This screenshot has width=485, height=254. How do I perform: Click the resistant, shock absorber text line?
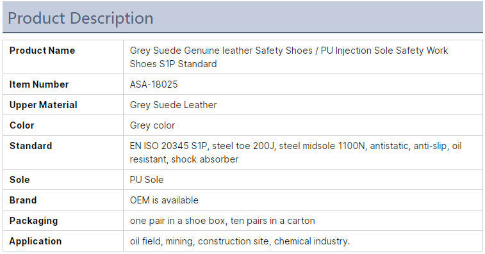pyautogui.click(x=184, y=159)
